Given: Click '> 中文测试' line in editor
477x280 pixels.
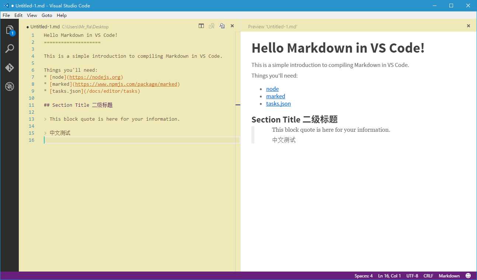Looking at the screenshot, I should 57,133.
